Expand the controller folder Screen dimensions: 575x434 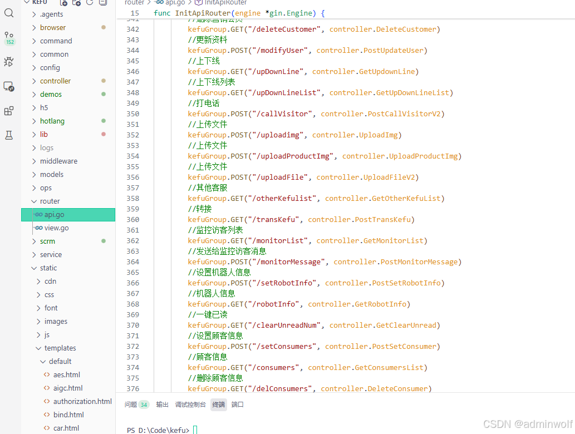[34, 81]
